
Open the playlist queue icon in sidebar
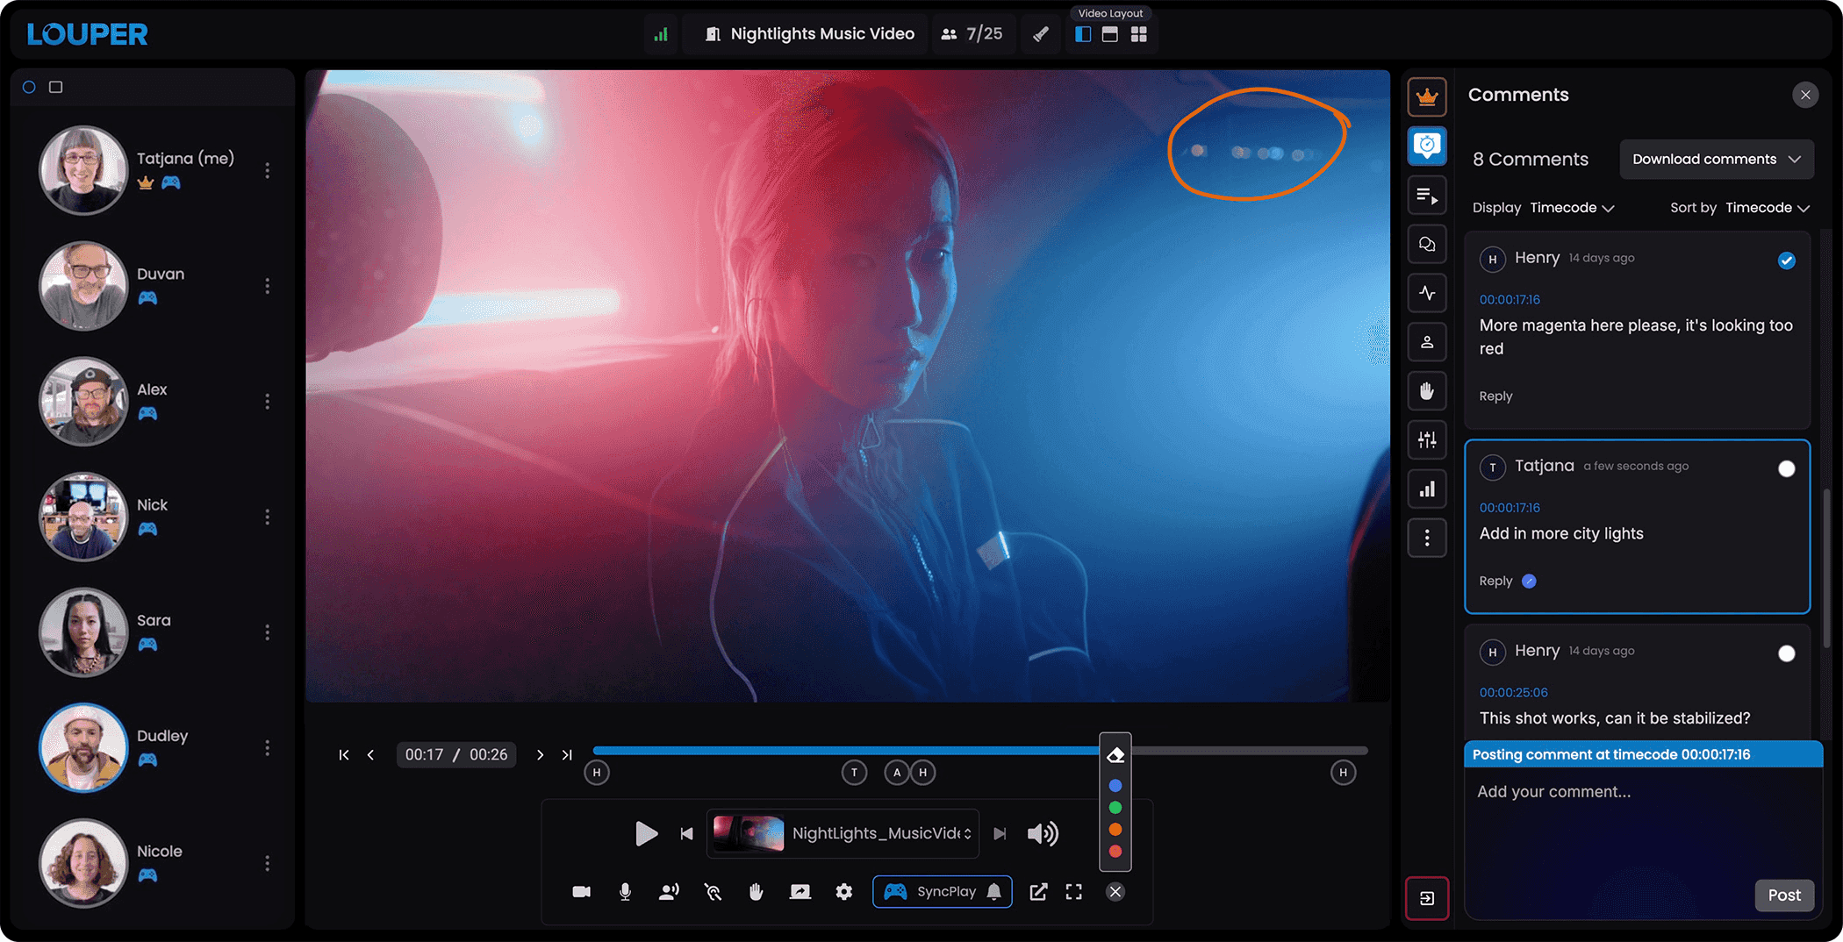tap(1427, 196)
